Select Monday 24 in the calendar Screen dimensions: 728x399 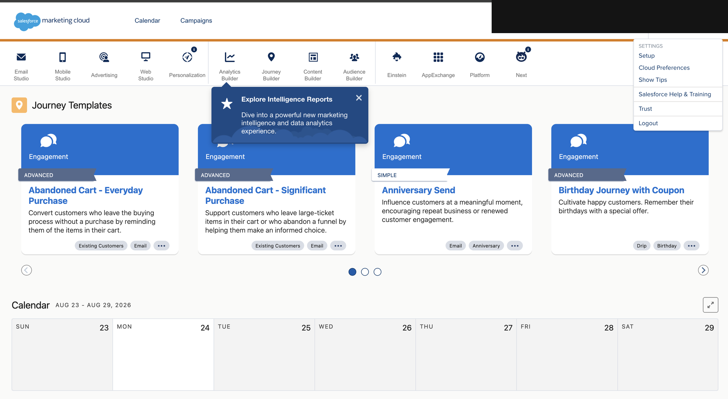click(163, 355)
